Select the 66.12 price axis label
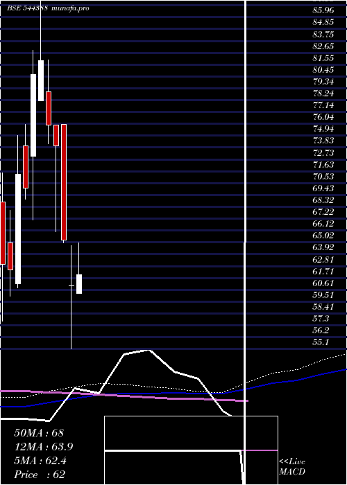The image size is (347, 485). click(323, 224)
